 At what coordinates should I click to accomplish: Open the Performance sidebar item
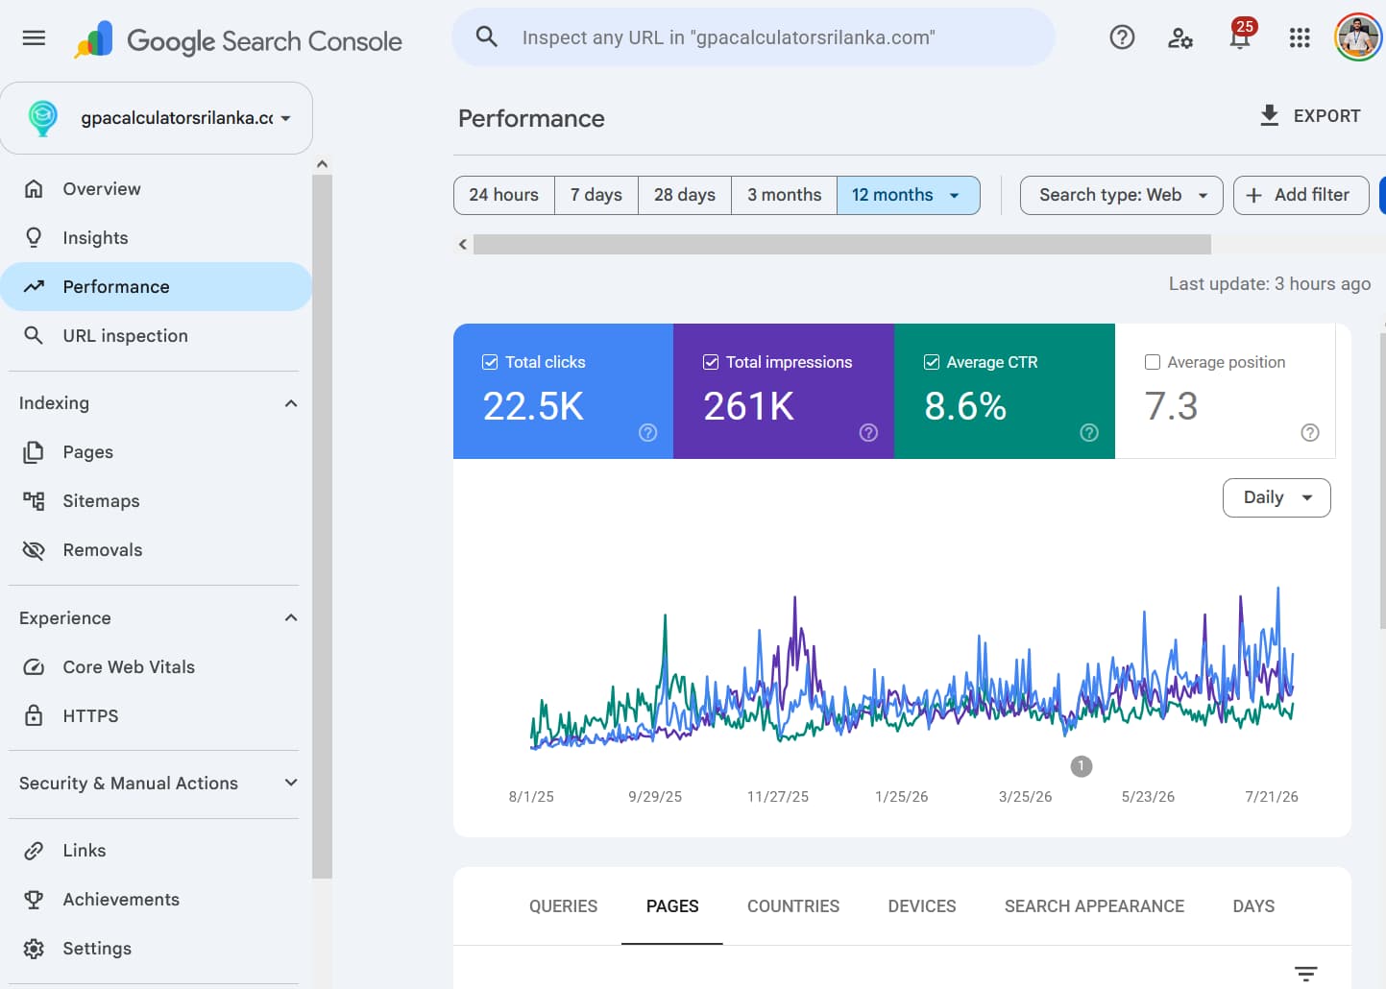[156, 286]
